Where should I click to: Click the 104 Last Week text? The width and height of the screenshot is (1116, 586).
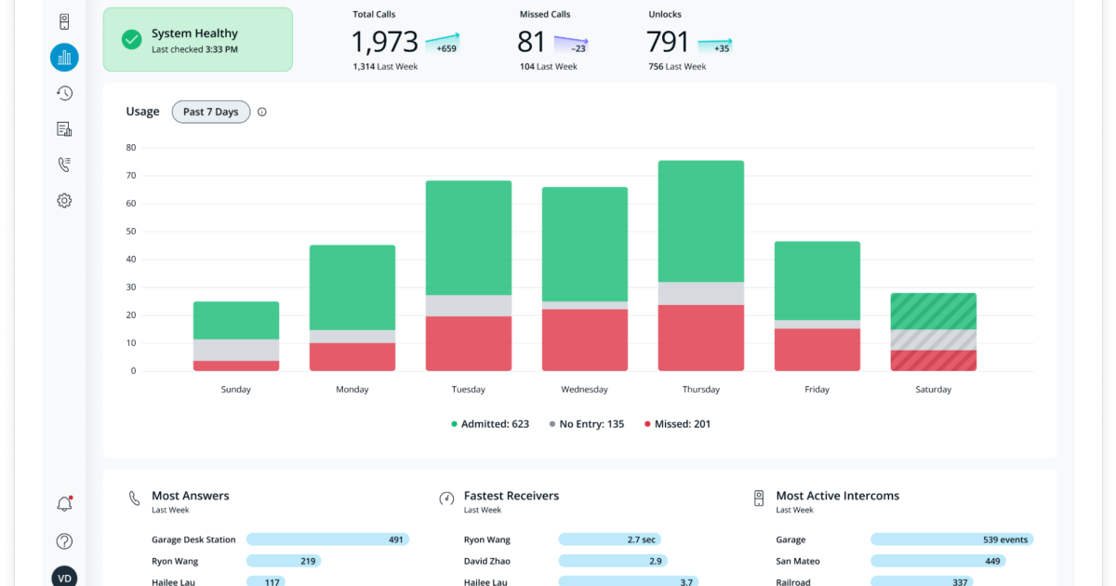[549, 67]
